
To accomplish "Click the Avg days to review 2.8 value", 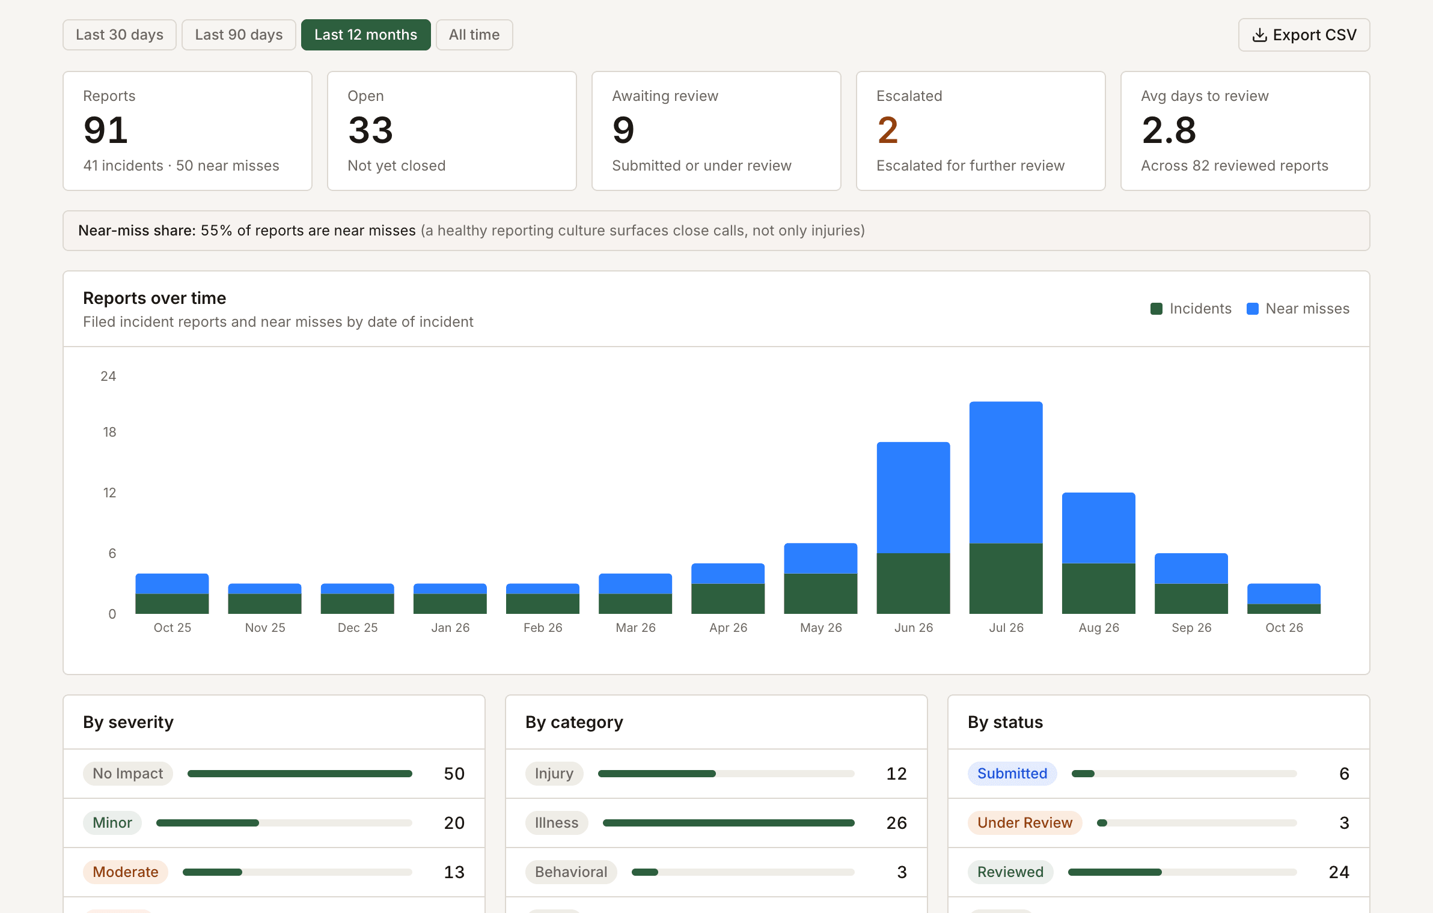I will (x=1169, y=130).
